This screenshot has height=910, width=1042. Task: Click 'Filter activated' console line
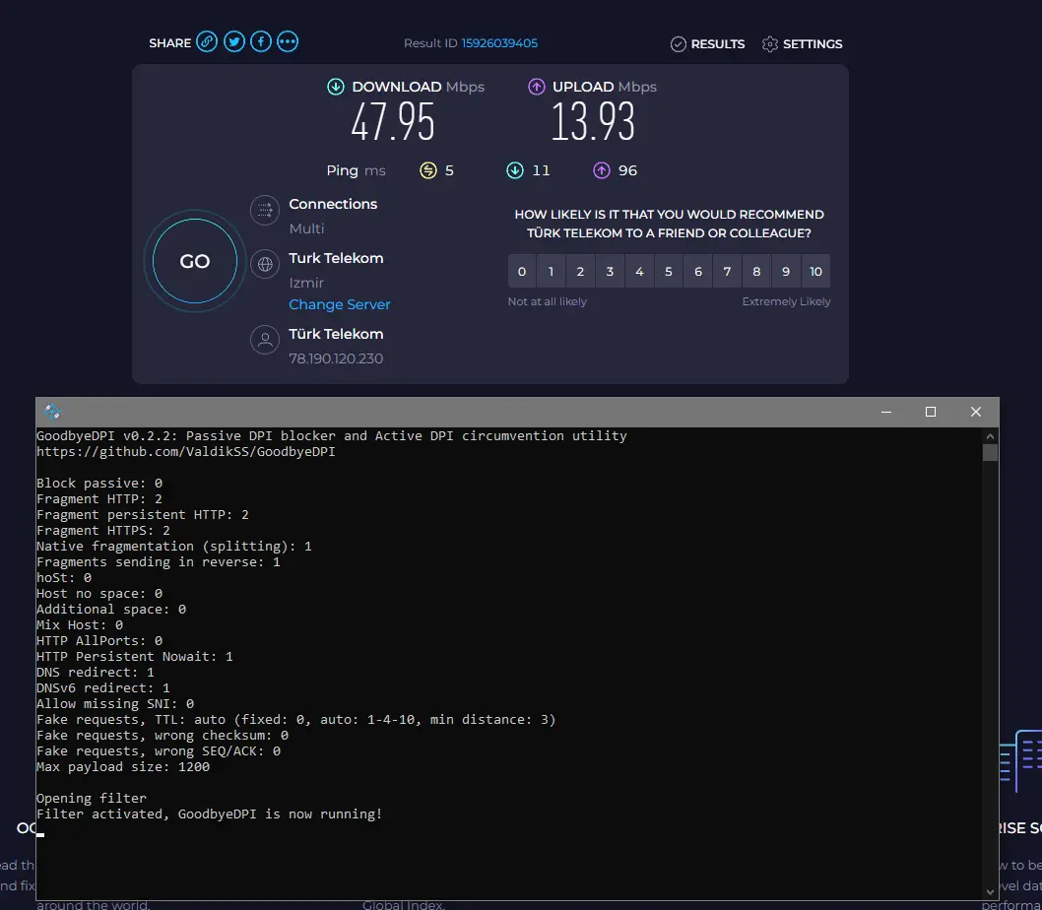[210, 814]
